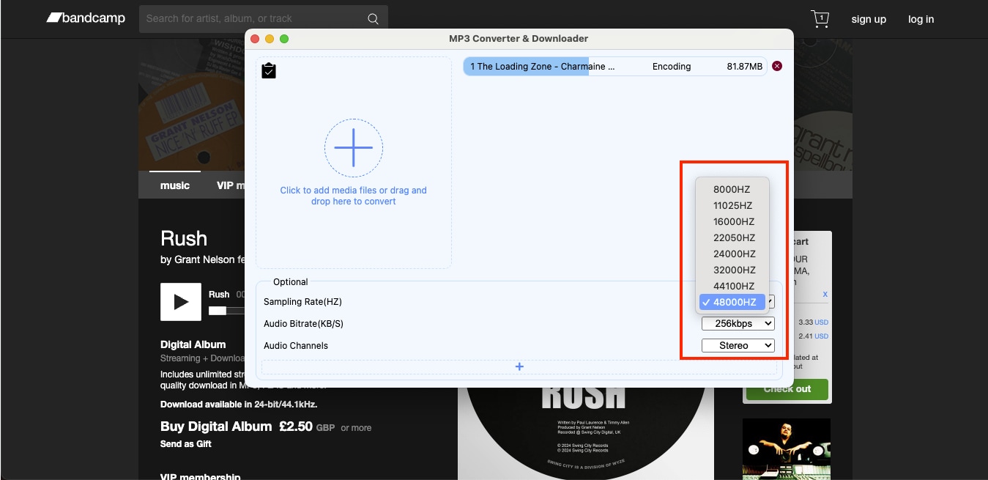This screenshot has width=988, height=480.
Task: Switch to the music tab
Action: coord(174,185)
